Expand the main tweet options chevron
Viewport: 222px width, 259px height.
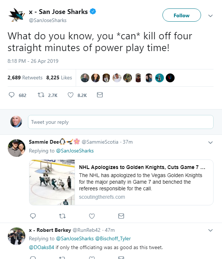click(211, 16)
